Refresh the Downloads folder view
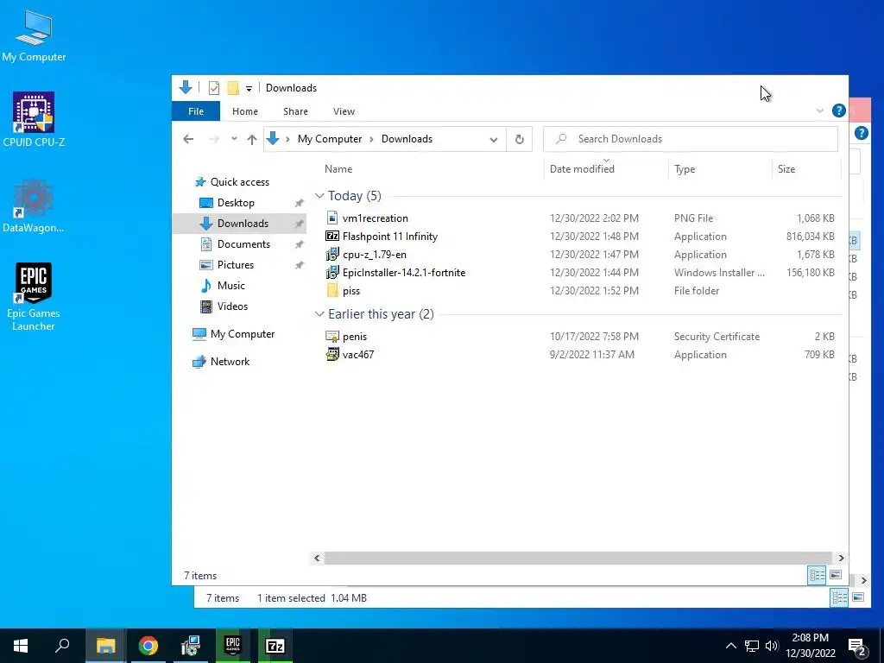The height and width of the screenshot is (663, 884). (519, 139)
